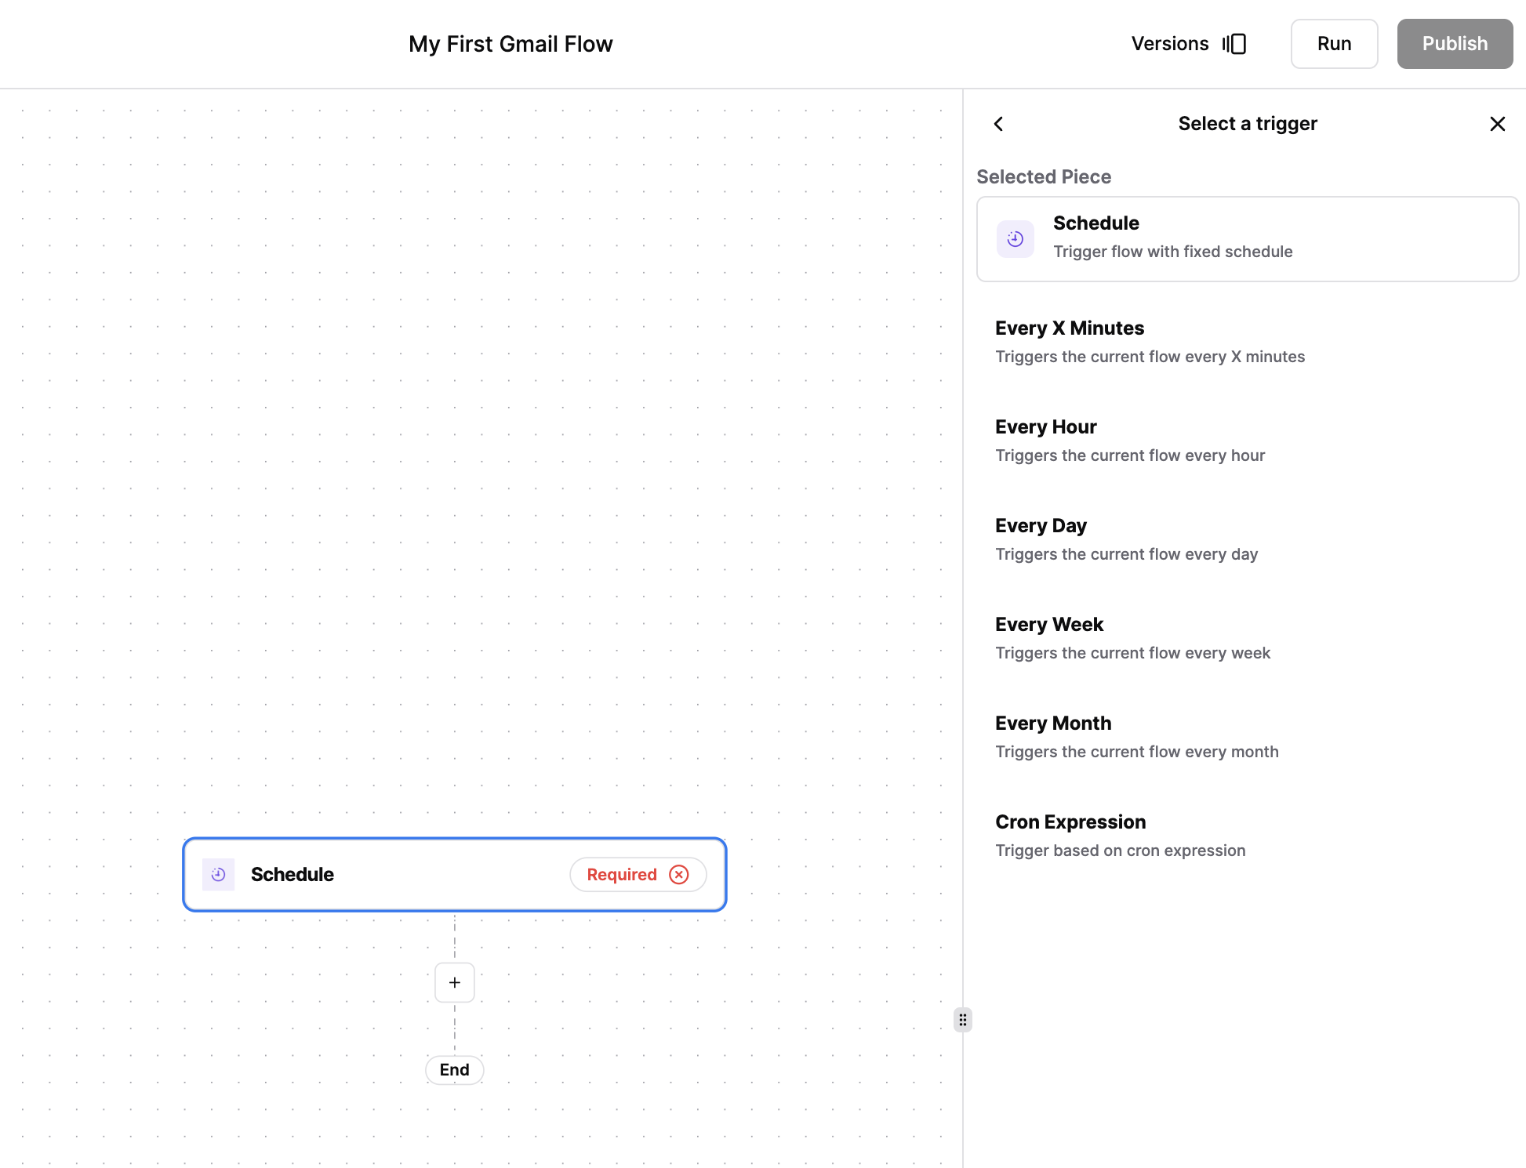1526x1168 pixels.
Task: Open the Versions panel icon
Action: 1234,44
